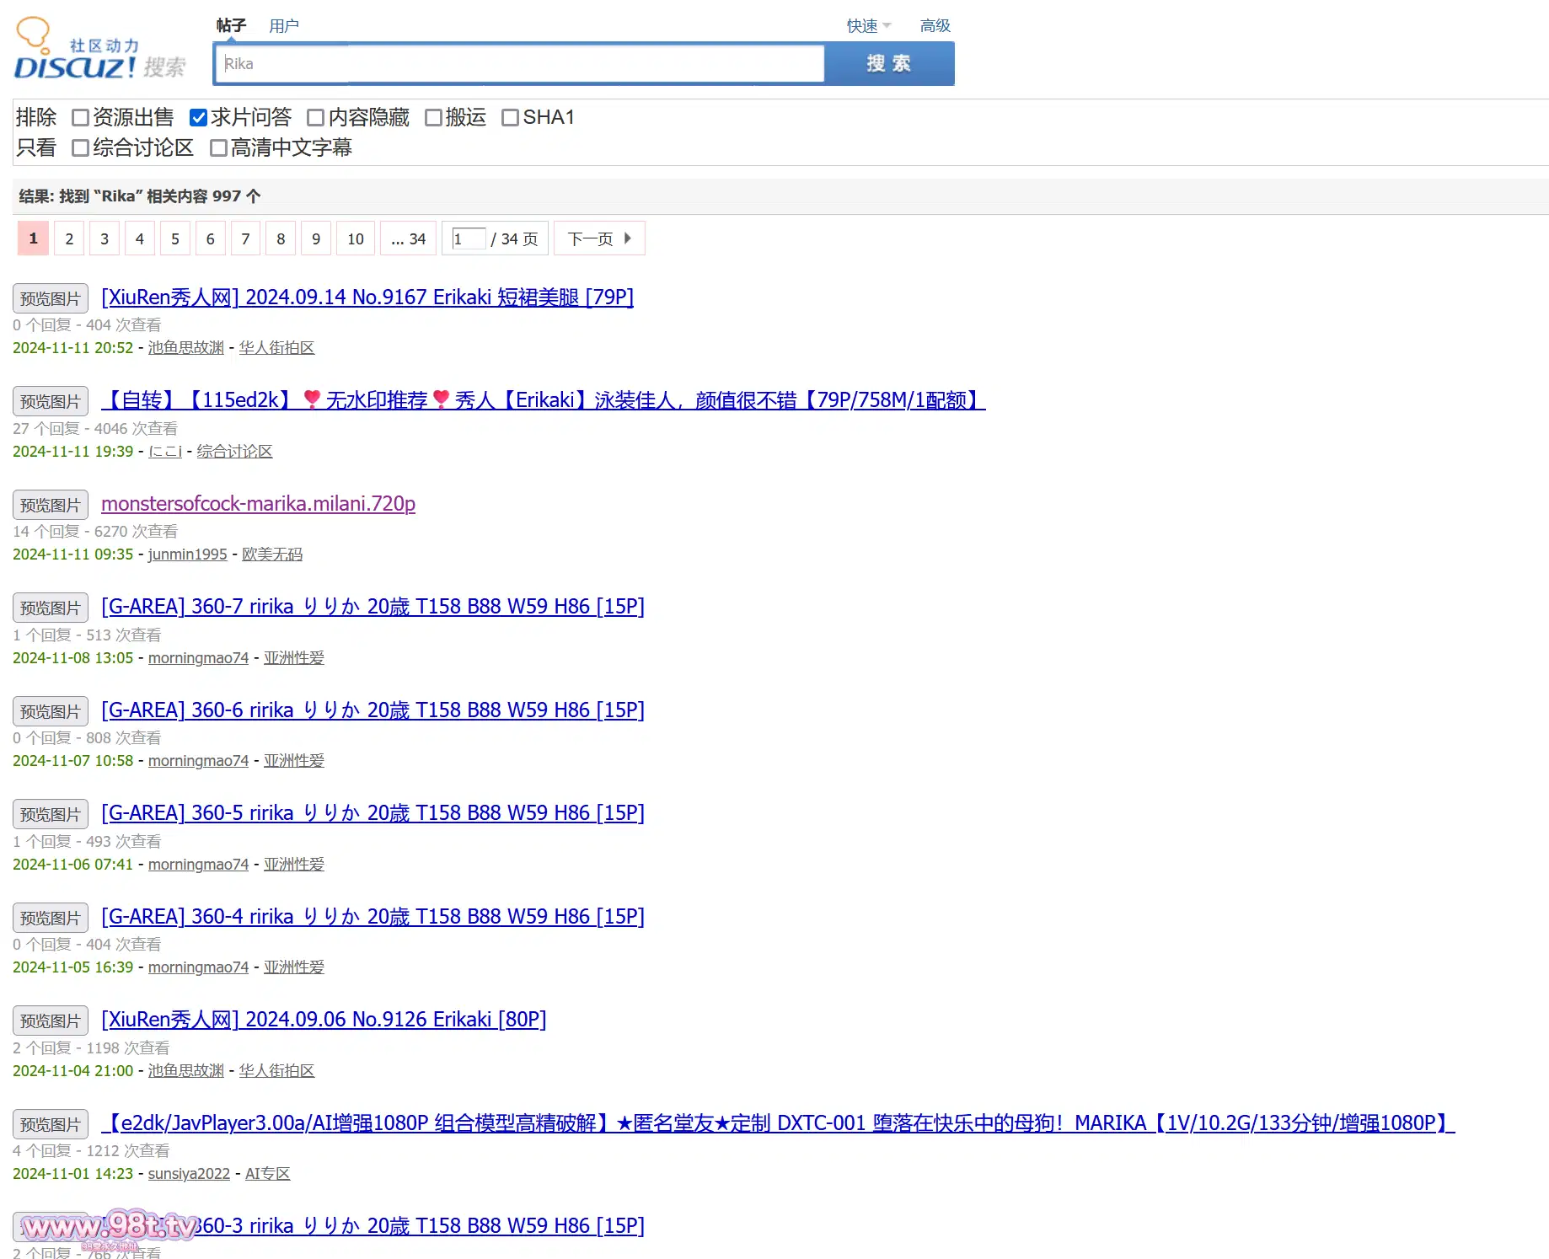Viewport: 1549px width, 1259px height.
Task: Open 预览图片 for G-AREA 360-6 post
Action: 51,711
